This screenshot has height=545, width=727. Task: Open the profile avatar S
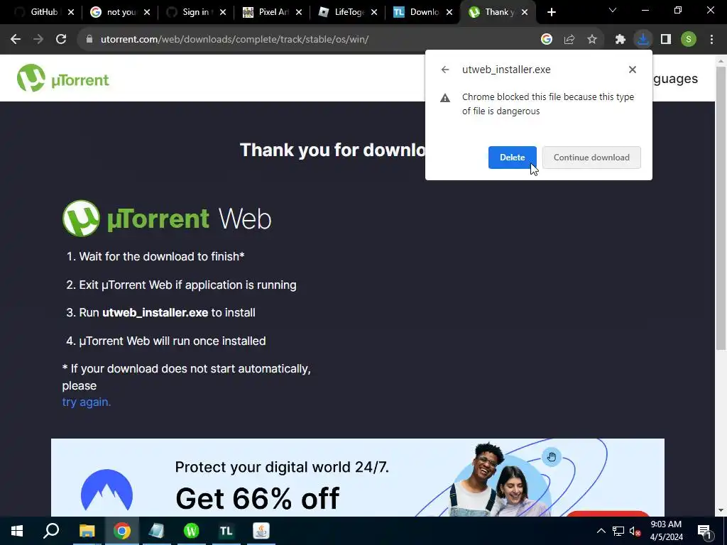pyautogui.click(x=688, y=40)
